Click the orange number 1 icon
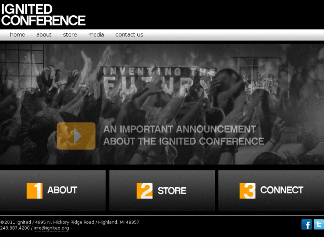This screenshot has width=324, height=243. (34, 191)
